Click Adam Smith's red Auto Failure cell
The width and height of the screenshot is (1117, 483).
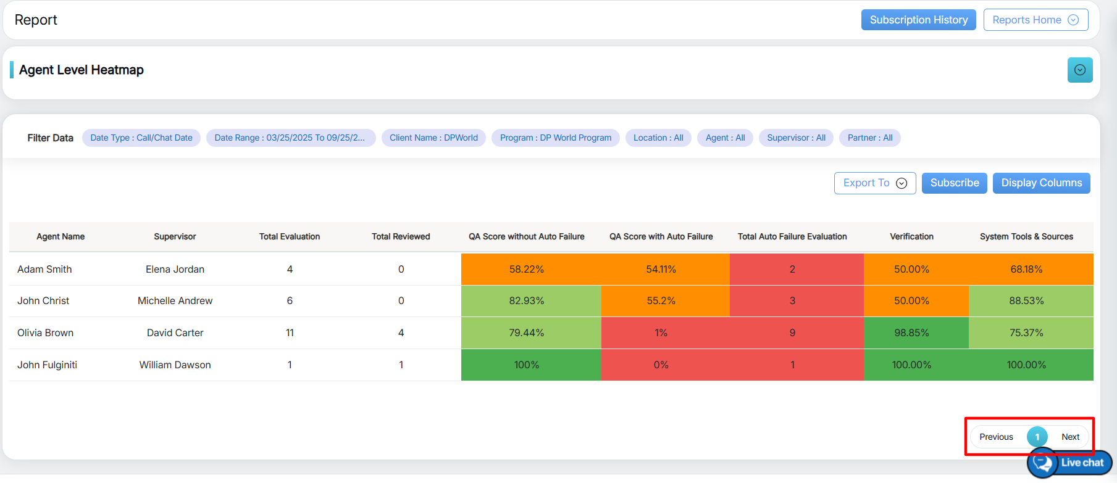[792, 269]
